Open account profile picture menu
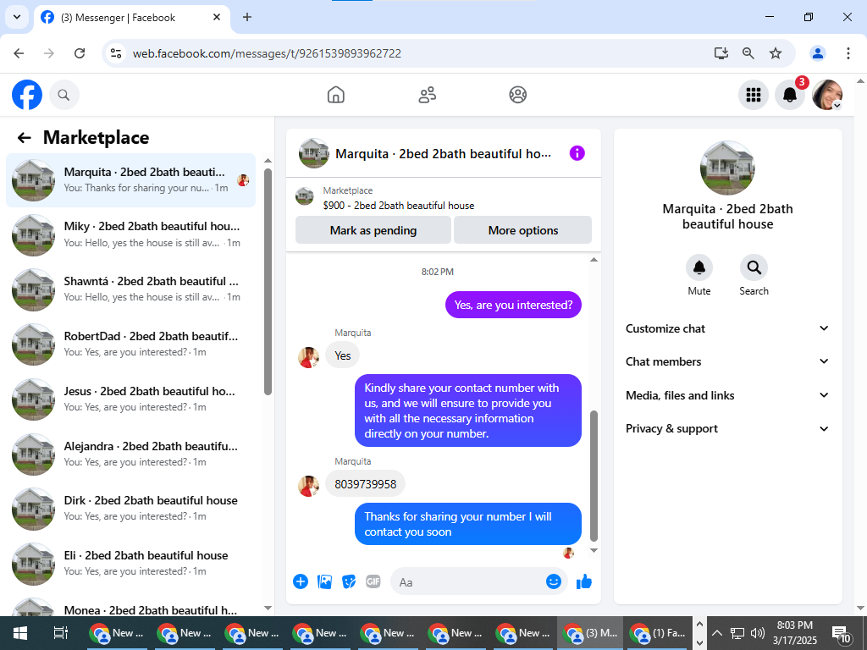The image size is (867, 650). pos(827,95)
